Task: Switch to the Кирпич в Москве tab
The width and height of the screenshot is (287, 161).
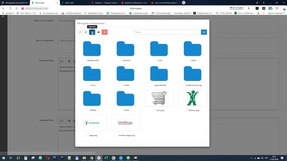Action: [x=135, y=3]
